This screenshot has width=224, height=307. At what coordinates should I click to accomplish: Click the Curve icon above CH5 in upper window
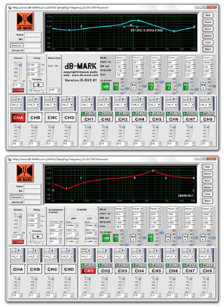pos(151,99)
